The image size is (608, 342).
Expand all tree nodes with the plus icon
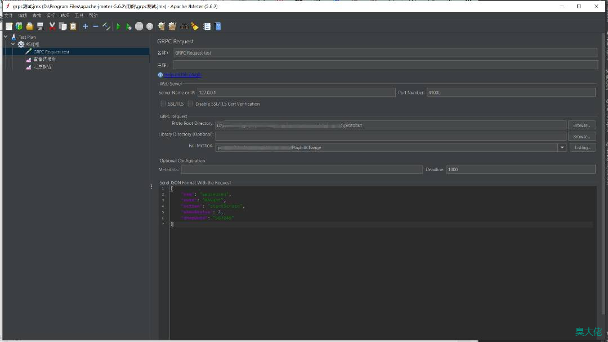pos(86,26)
